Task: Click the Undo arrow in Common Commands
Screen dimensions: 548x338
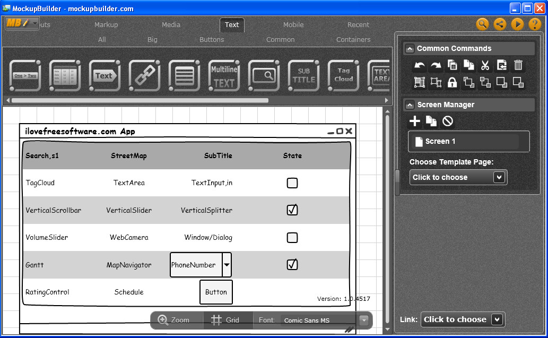Action: [x=420, y=66]
